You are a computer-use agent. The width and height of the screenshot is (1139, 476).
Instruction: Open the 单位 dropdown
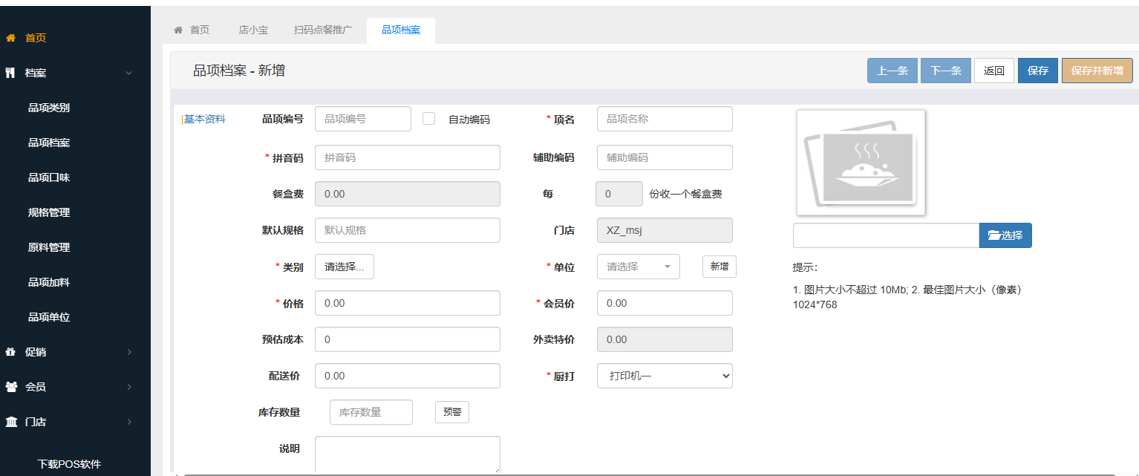pyautogui.click(x=638, y=267)
